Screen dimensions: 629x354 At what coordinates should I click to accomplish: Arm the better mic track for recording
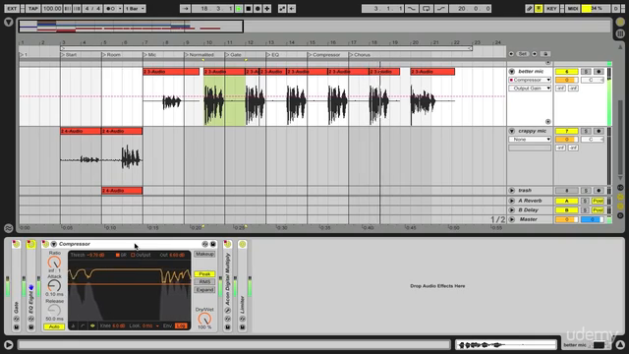599,72
